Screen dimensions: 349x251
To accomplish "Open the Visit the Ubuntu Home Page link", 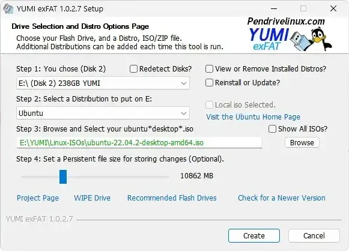I will (x=253, y=117).
